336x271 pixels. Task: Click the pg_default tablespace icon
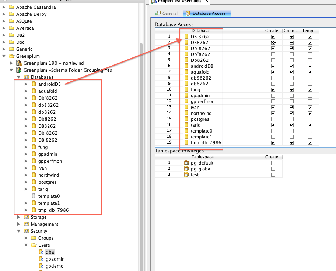(186, 163)
